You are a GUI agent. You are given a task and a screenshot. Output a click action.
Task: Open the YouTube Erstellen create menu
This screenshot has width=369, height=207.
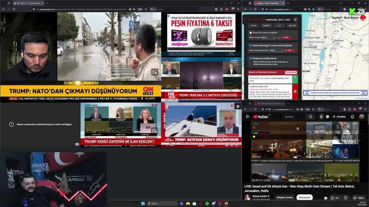[339, 117]
